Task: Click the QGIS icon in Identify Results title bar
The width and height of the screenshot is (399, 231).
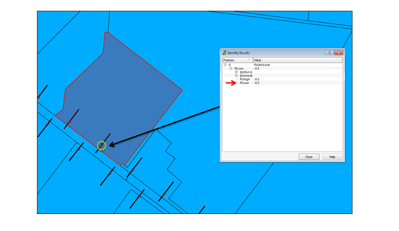Action: click(224, 53)
